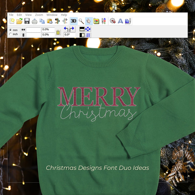This screenshot has width=195, height=195.
Task: Click the blue list alignment icon
Action: 88,35
